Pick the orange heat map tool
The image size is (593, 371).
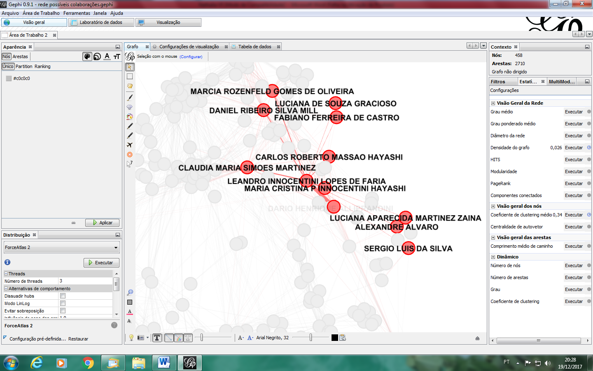pyautogui.click(x=130, y=155)
